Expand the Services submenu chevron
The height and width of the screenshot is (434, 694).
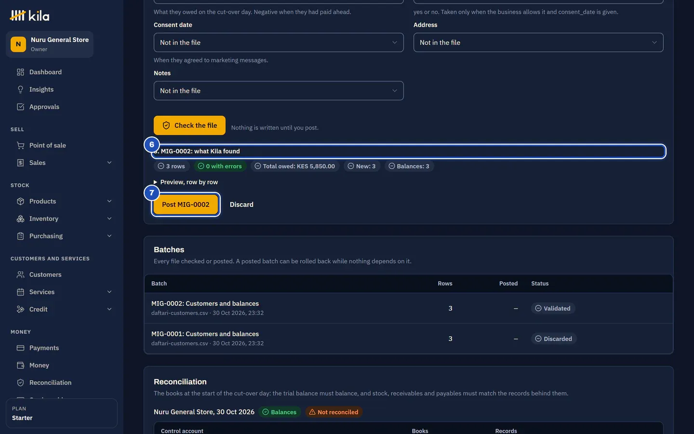(x=109, y=292)
